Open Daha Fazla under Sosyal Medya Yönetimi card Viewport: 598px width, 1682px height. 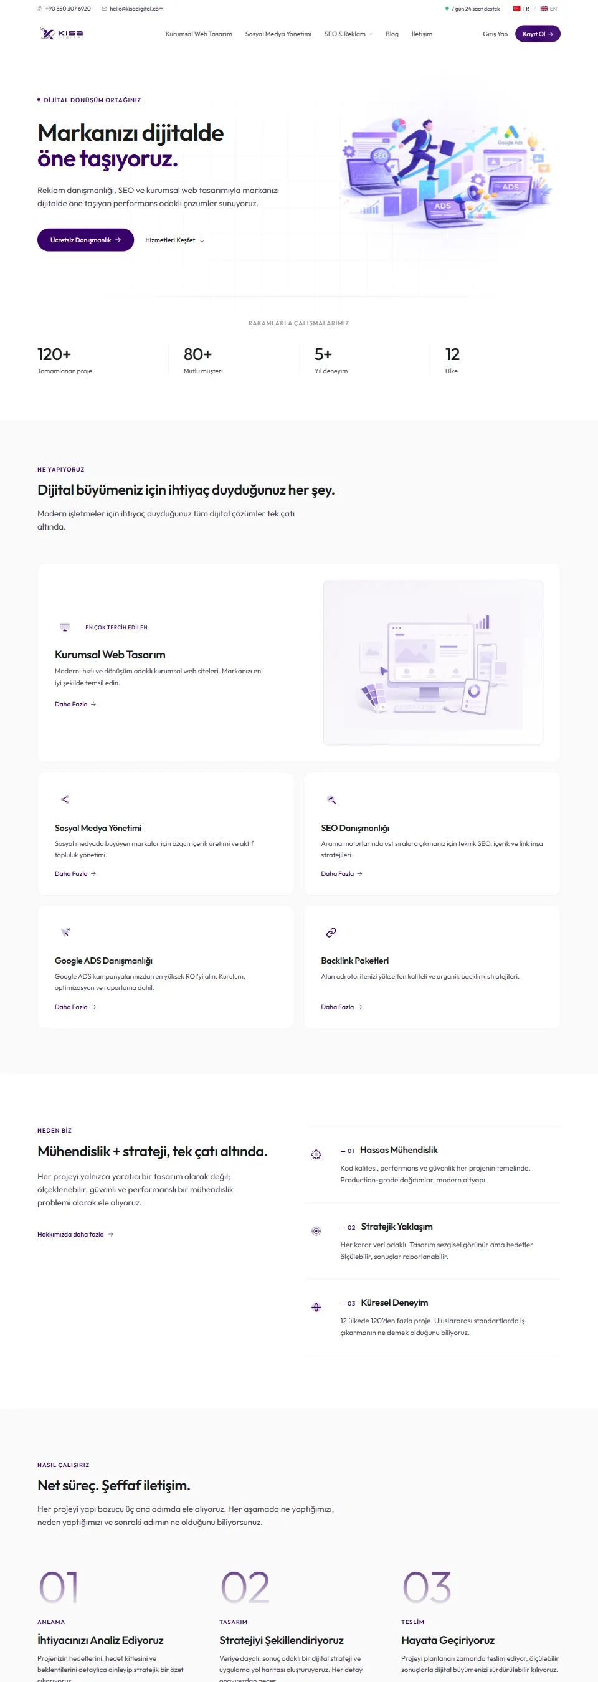(76, 873)
